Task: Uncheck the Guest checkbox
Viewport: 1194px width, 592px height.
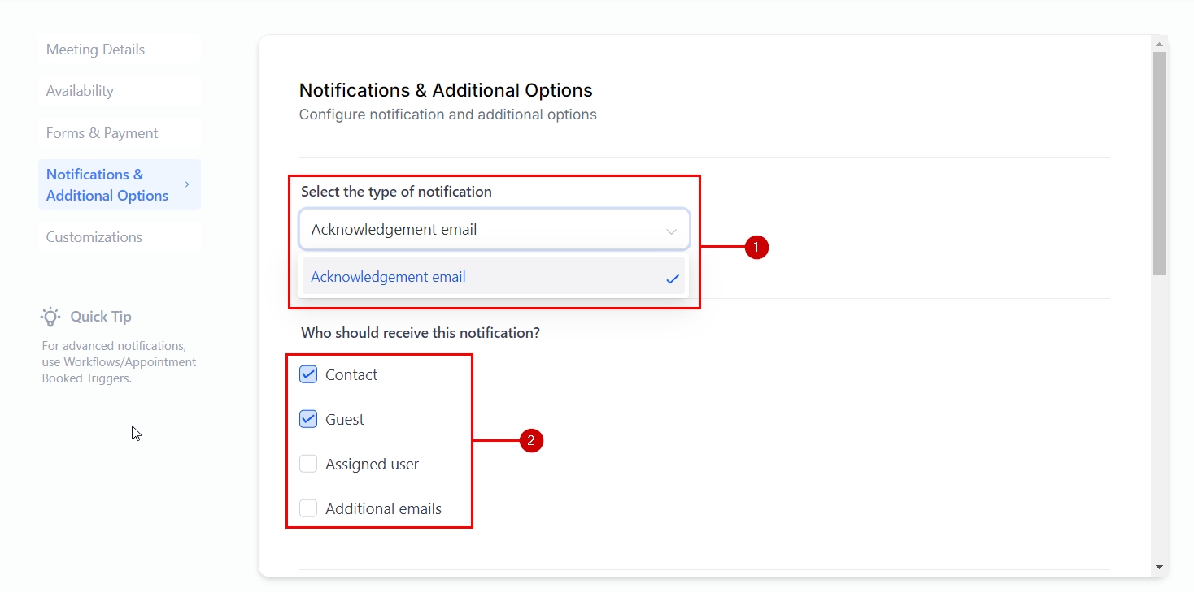Action: tap(308, 419)
